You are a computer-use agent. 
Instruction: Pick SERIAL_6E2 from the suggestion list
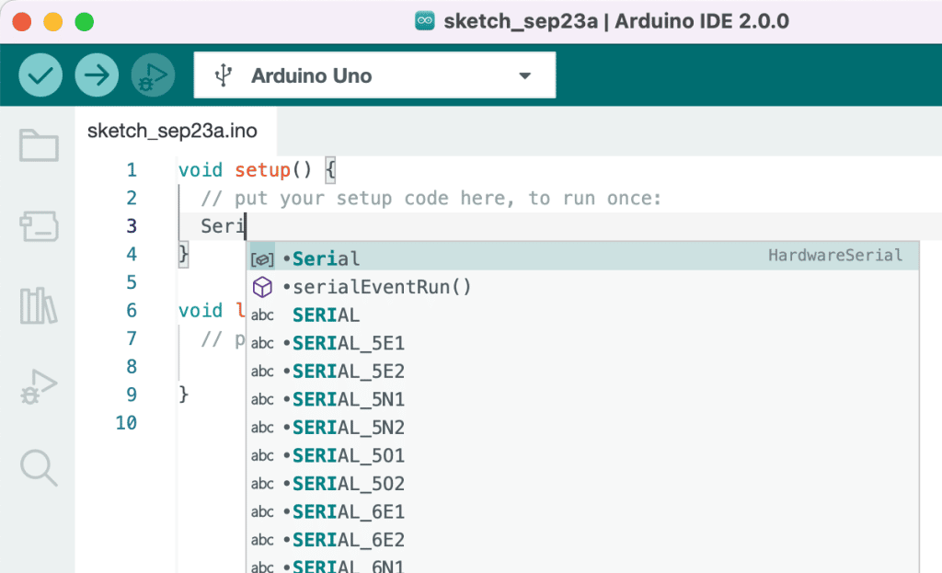[582, 539]
